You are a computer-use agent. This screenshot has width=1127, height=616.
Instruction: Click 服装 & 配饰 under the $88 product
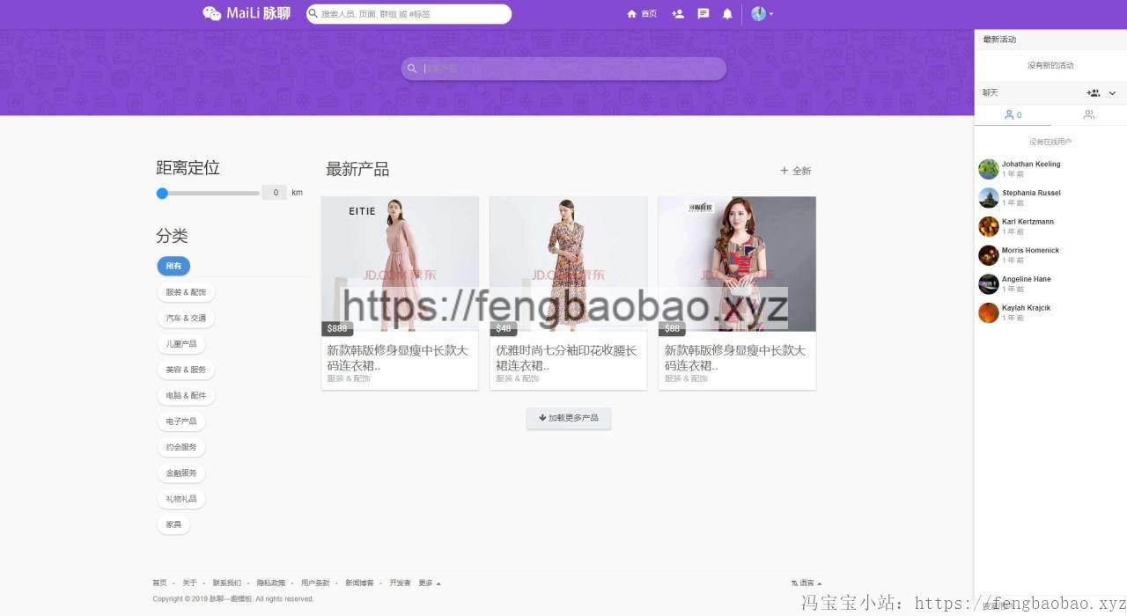(687, 378)
